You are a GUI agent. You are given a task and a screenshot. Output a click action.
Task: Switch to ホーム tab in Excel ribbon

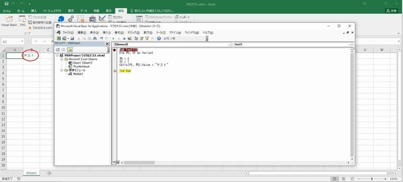point(21,11)
